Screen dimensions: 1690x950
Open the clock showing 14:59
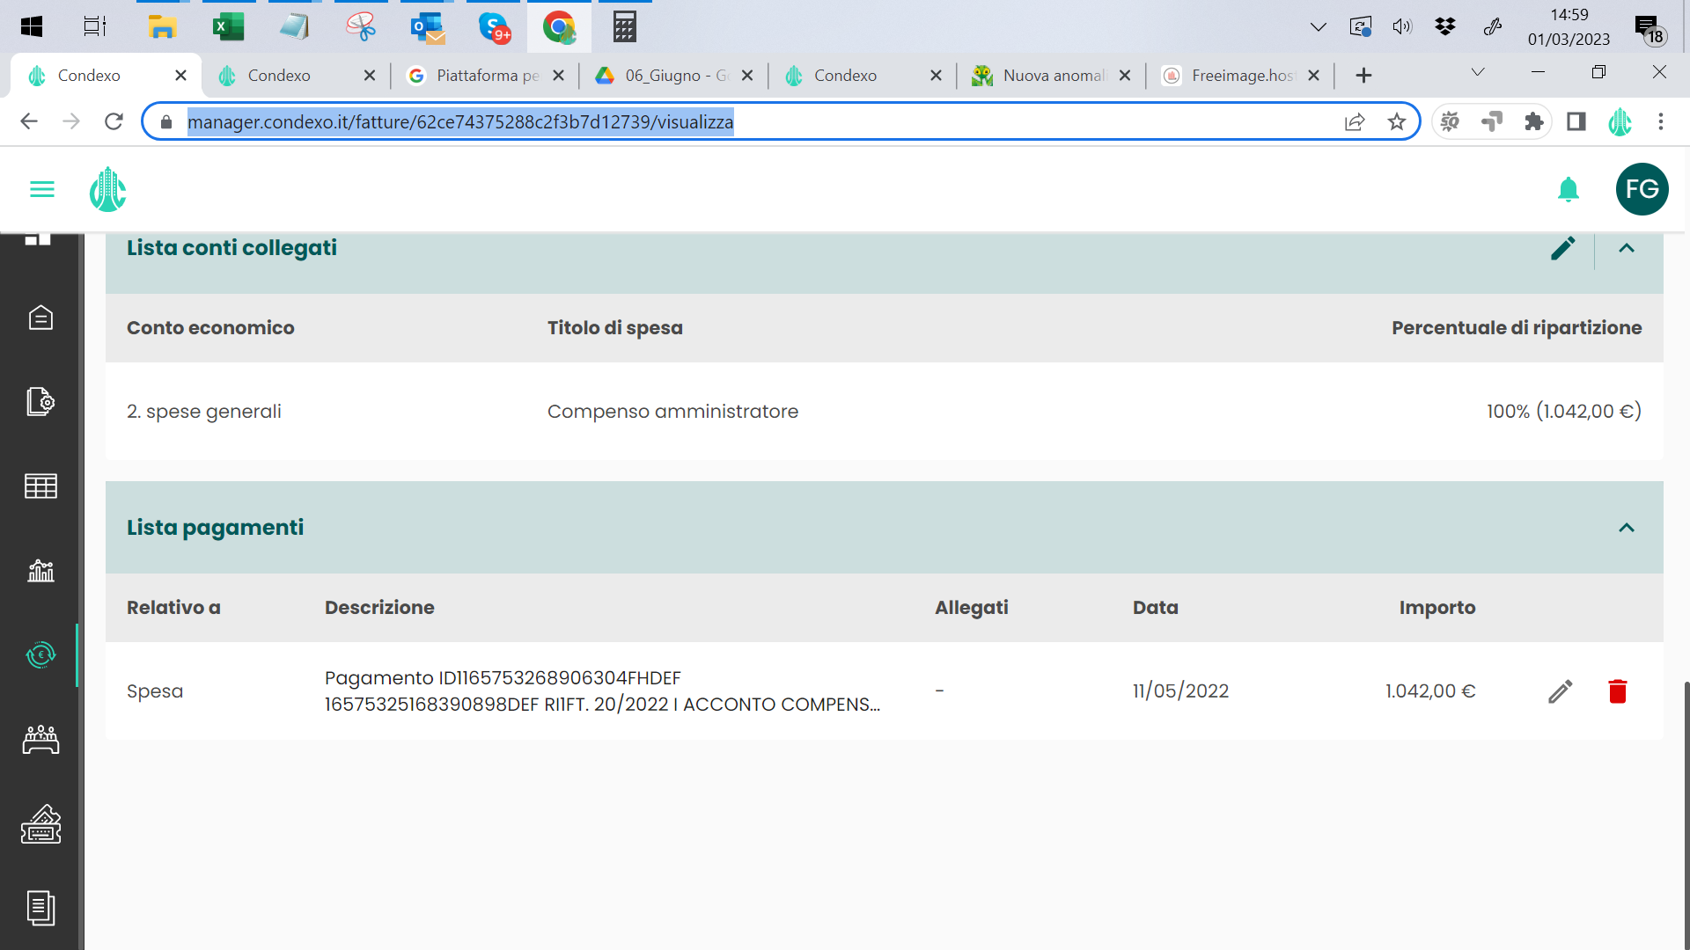pos(1569,26)
